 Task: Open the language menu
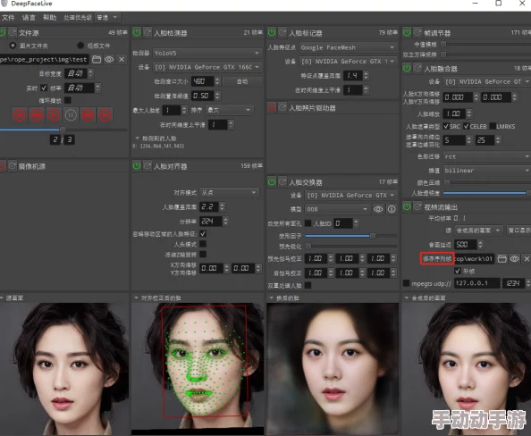[29, 18]
